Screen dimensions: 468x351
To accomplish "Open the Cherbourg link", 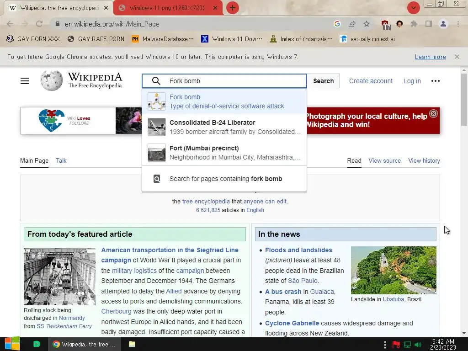I will pyautogui.click(x=116, y=311).
